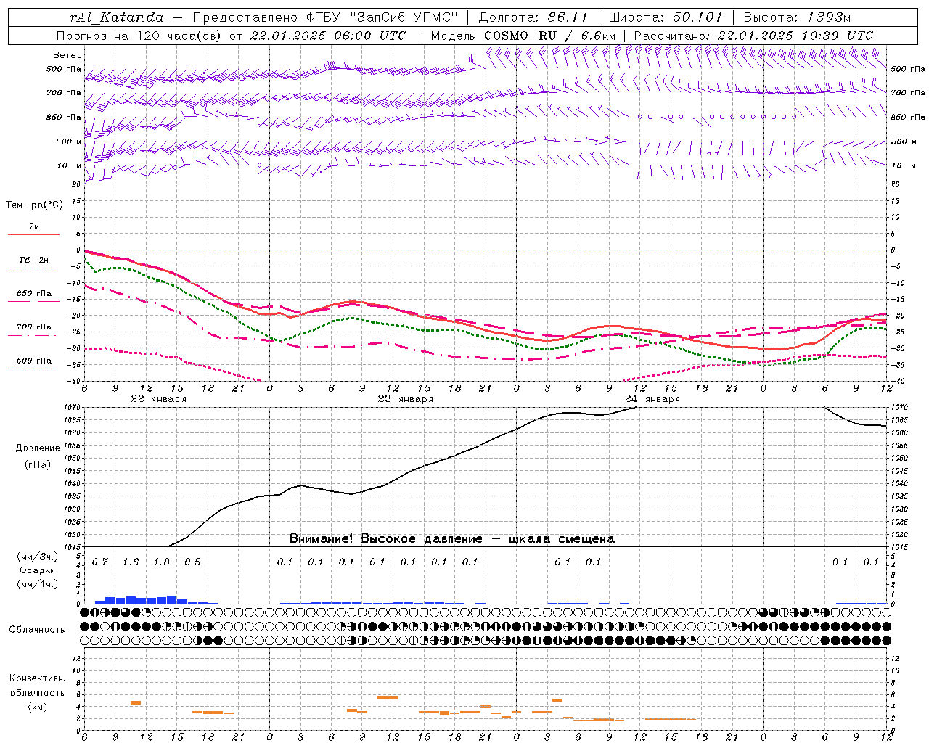Click the (км) unit label for convective clouds
Screen dimensions: 929x743
coord(38,707)
